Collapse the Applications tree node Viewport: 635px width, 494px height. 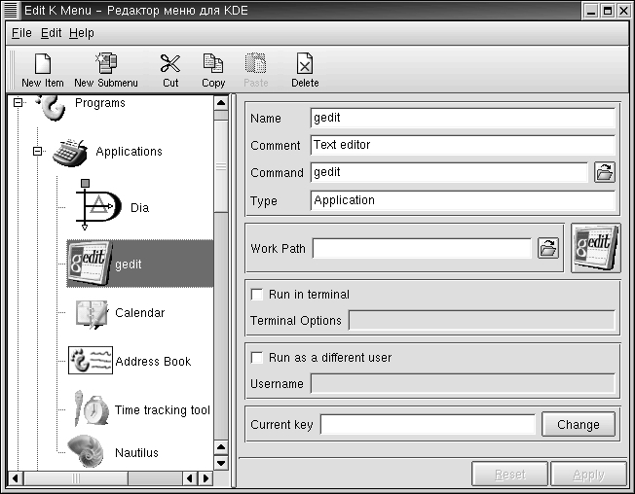tap(38, 152)
